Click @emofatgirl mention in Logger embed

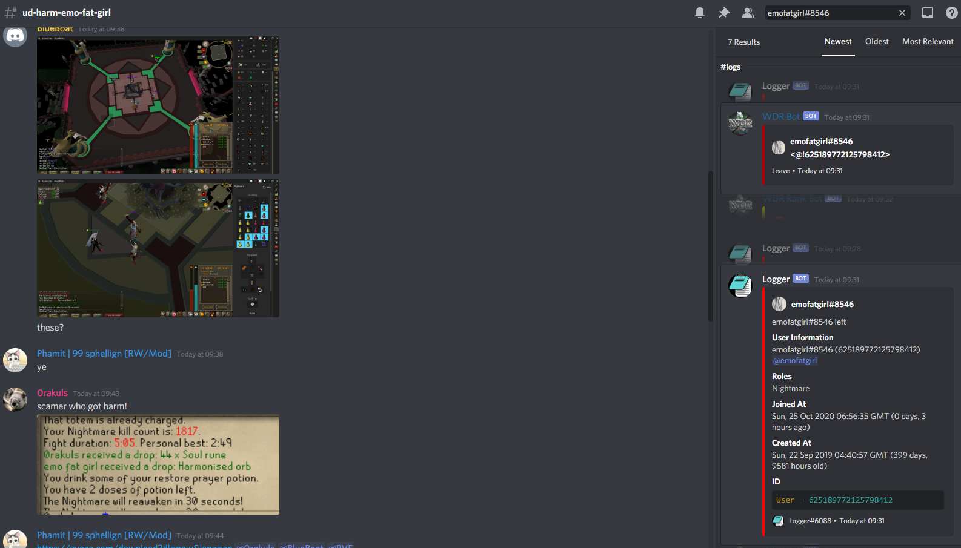click(795, 360)
